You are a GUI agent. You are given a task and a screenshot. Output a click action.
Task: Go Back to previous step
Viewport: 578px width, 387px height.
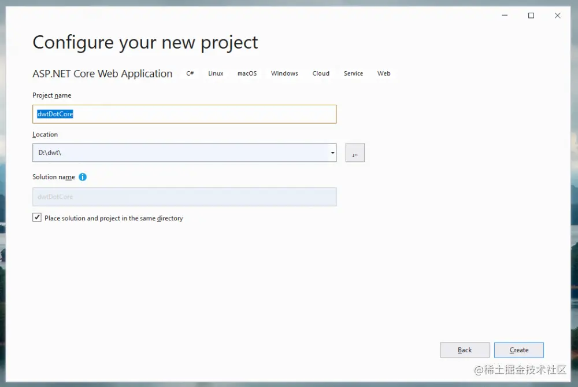(465, 350)
